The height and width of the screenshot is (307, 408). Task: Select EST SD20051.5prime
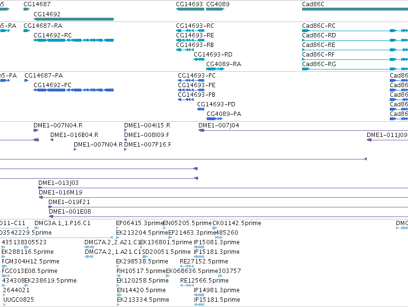point(166,252)
